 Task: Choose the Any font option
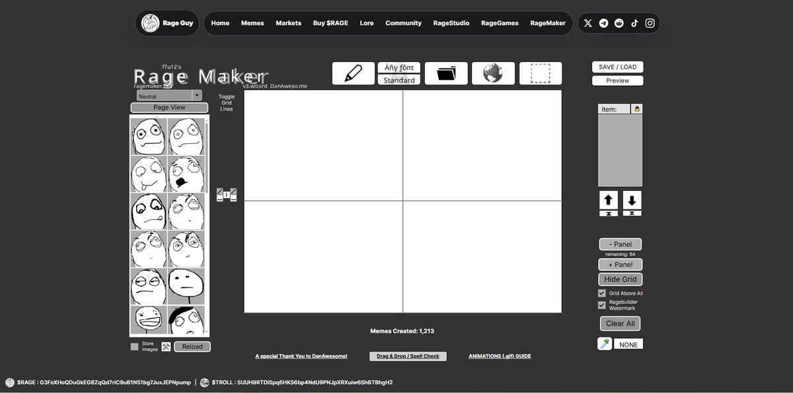(x=399, y=67)
